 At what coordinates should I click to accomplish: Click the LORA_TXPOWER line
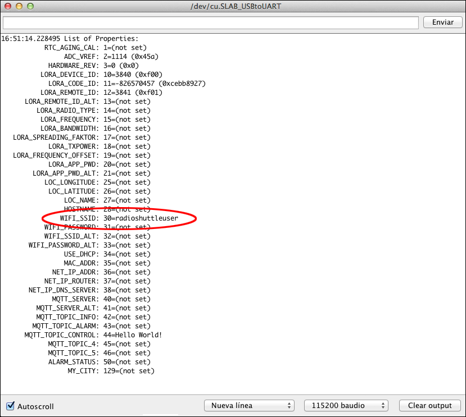pos(99,146)
